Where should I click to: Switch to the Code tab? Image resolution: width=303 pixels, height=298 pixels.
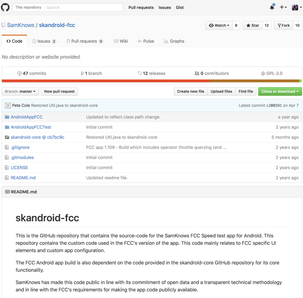15,41
